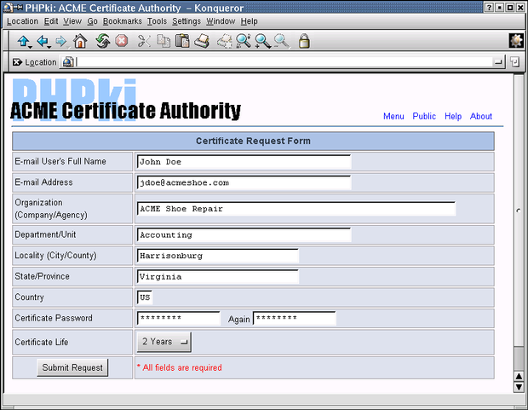Follow the About link

coord(481,116)
